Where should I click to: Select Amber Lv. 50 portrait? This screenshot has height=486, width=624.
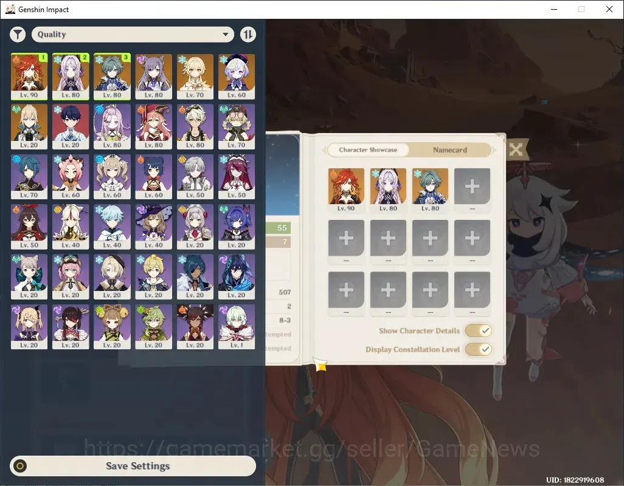(x=29, y=227)
